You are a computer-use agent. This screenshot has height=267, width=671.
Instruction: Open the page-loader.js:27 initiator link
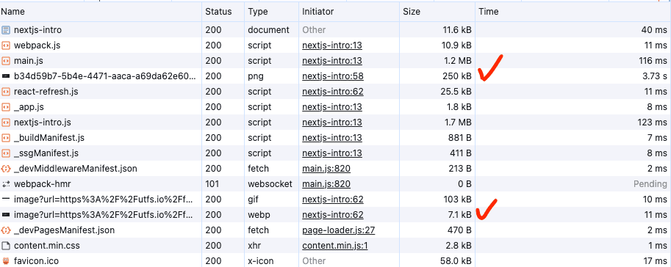point(339,230)
